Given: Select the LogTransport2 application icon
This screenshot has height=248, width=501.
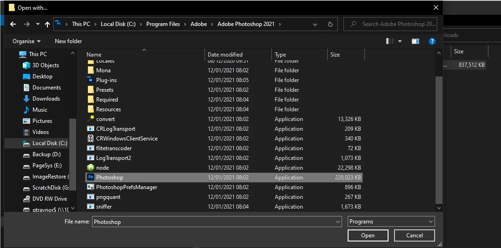Looking at the screenshot, I should click(91, 158).
